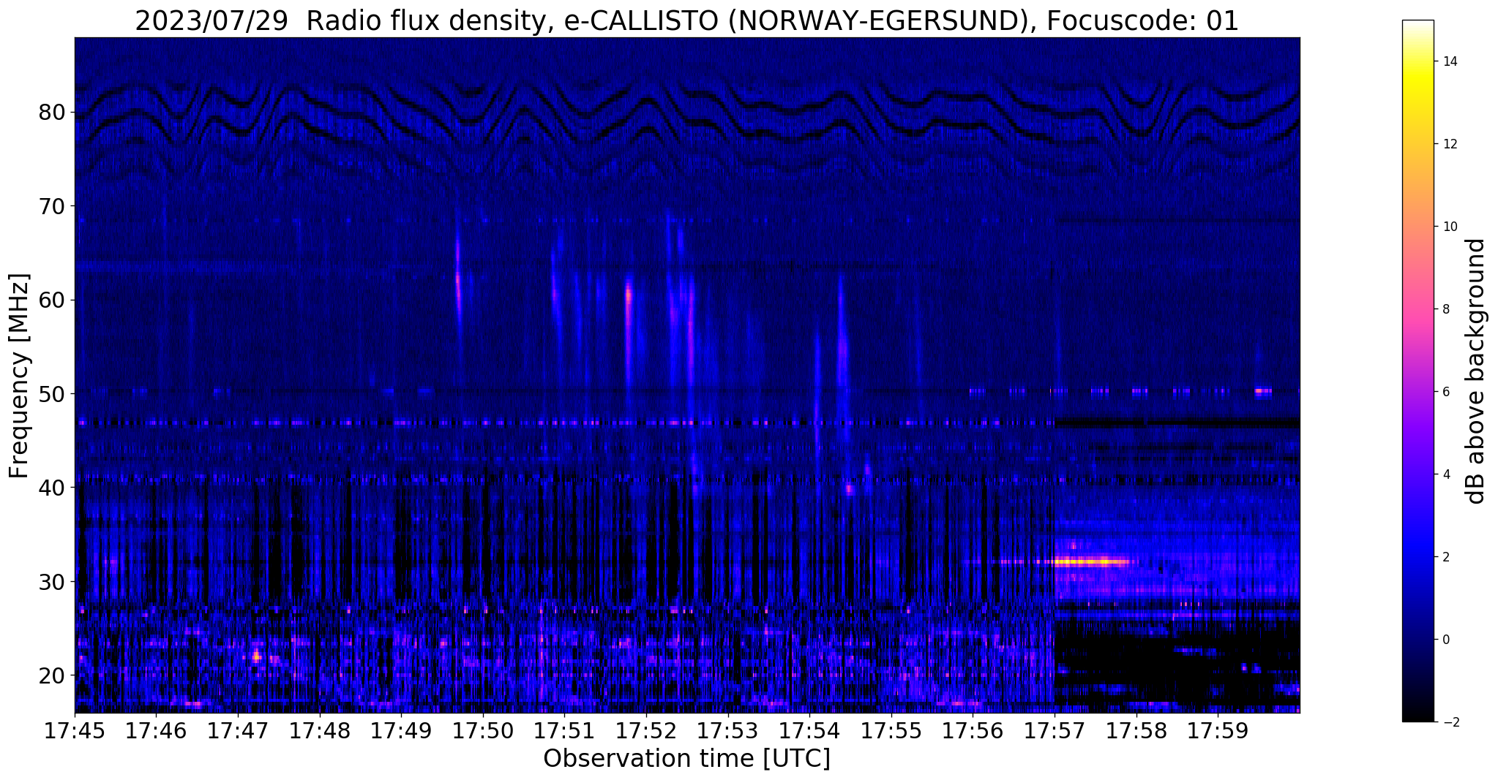This screenshot has height=780, width=1498.
Task: Click the 17:55 time tick label
Action: [891, 731]
